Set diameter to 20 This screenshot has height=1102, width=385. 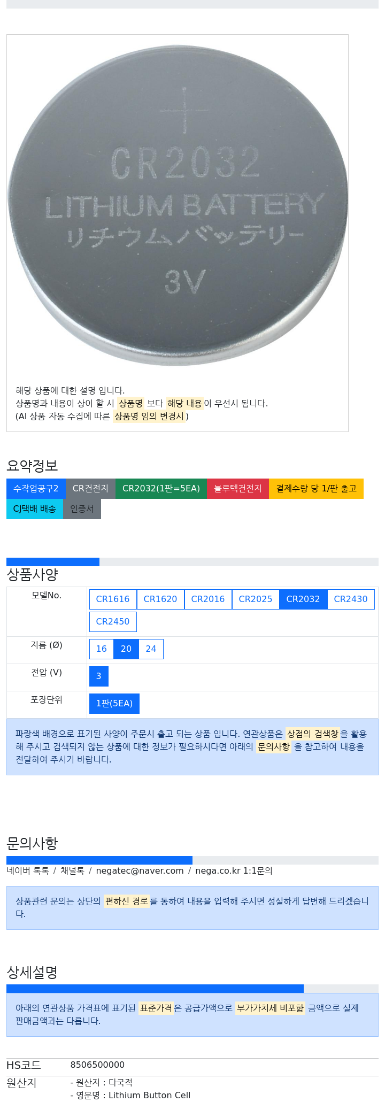point(126,649)
